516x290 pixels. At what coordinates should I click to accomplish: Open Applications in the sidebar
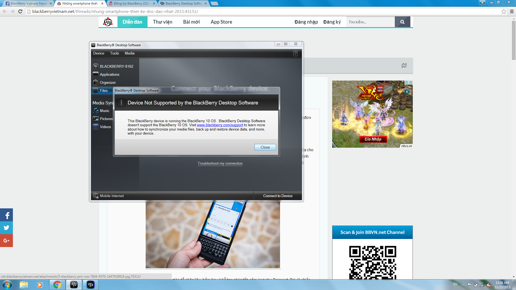[x=109, y=74]
